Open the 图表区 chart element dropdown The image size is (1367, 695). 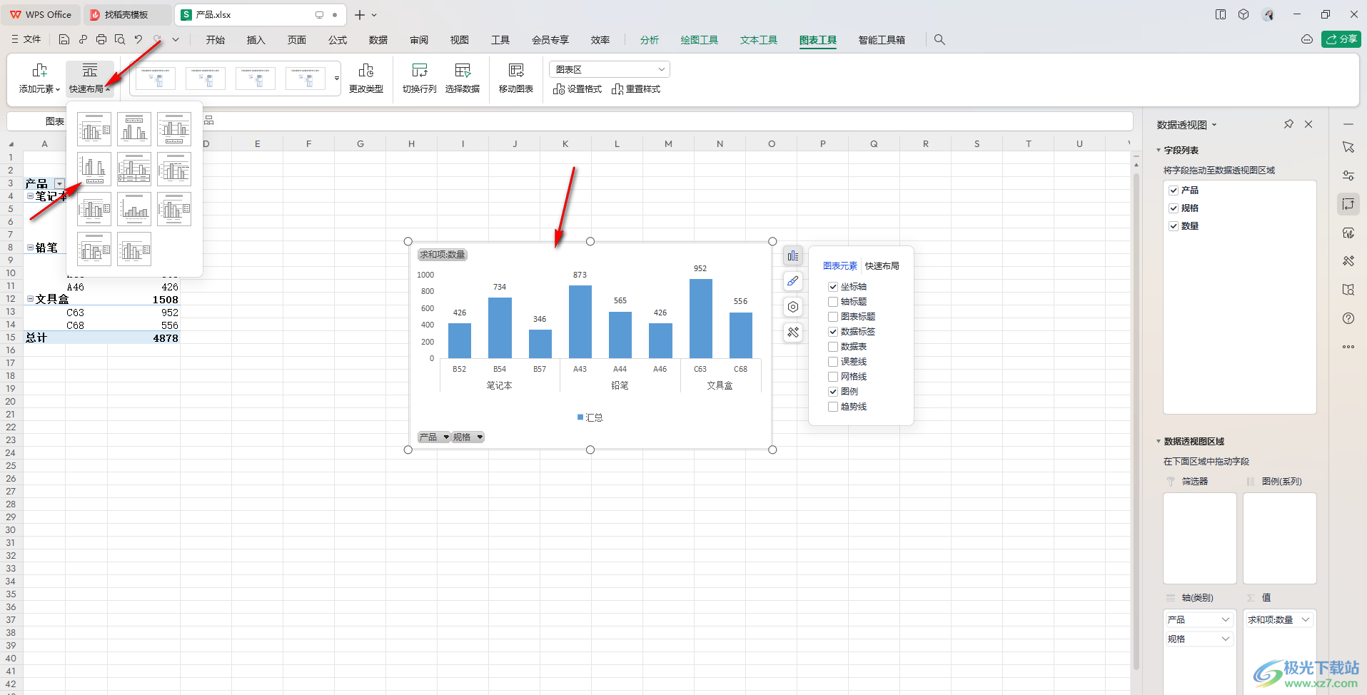(610, 69)
